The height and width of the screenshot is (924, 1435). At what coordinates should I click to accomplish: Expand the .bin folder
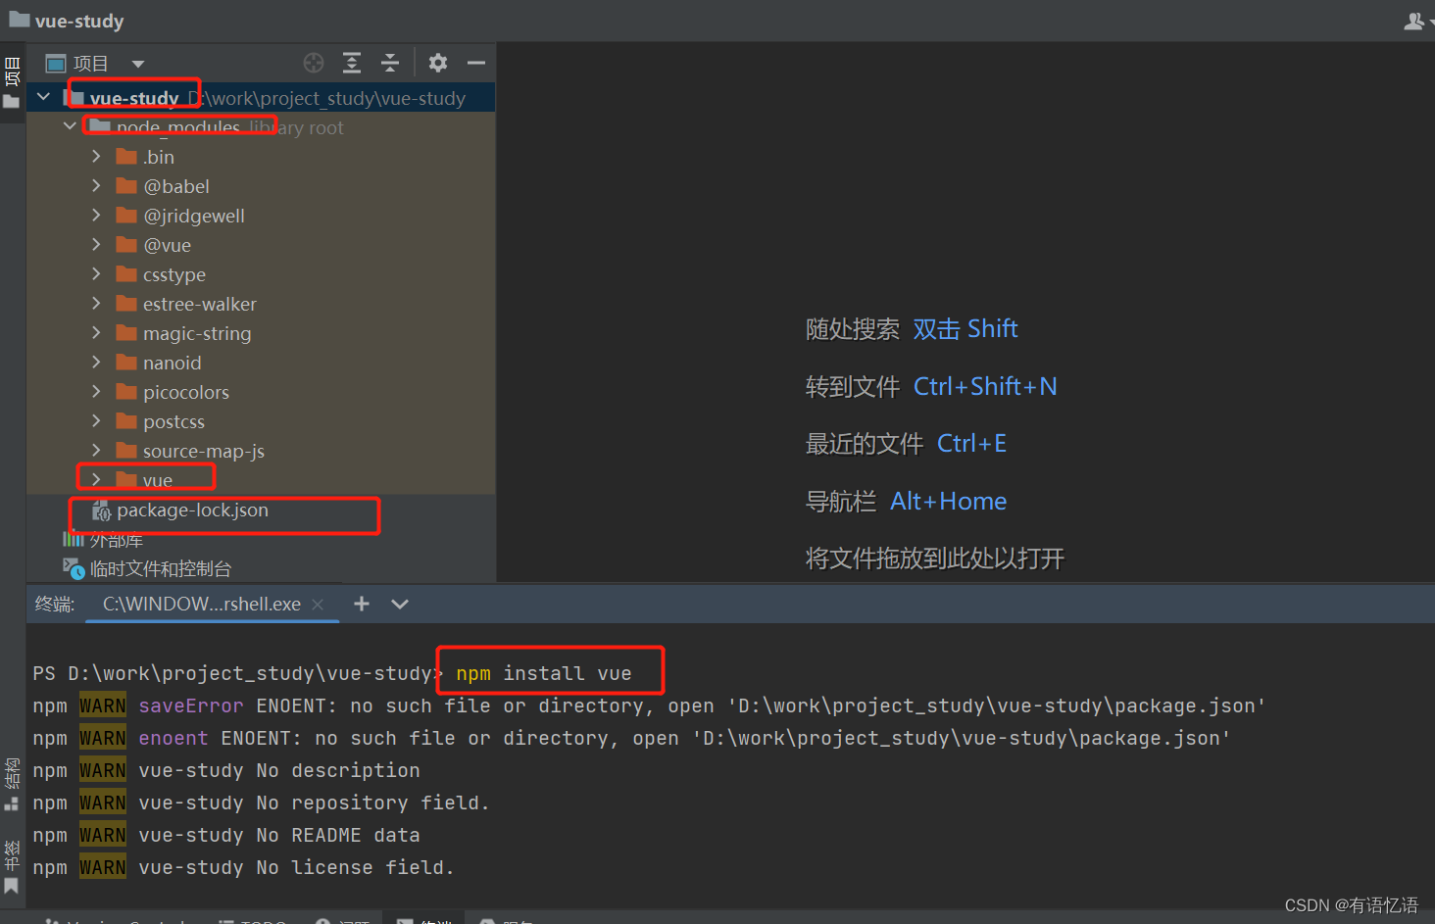[x=96, y=156]
